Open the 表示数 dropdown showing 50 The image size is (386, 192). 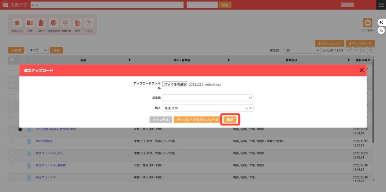click(302, 50)
